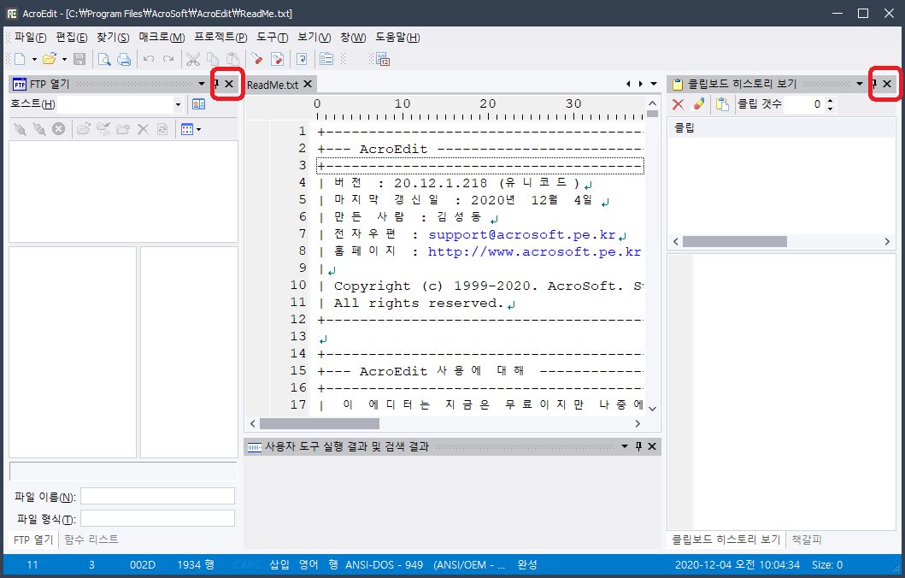This screenshot has width=905, height=578.
Task: Click the support@acrosoft.pe.kr email link
Action: (522, 234)
